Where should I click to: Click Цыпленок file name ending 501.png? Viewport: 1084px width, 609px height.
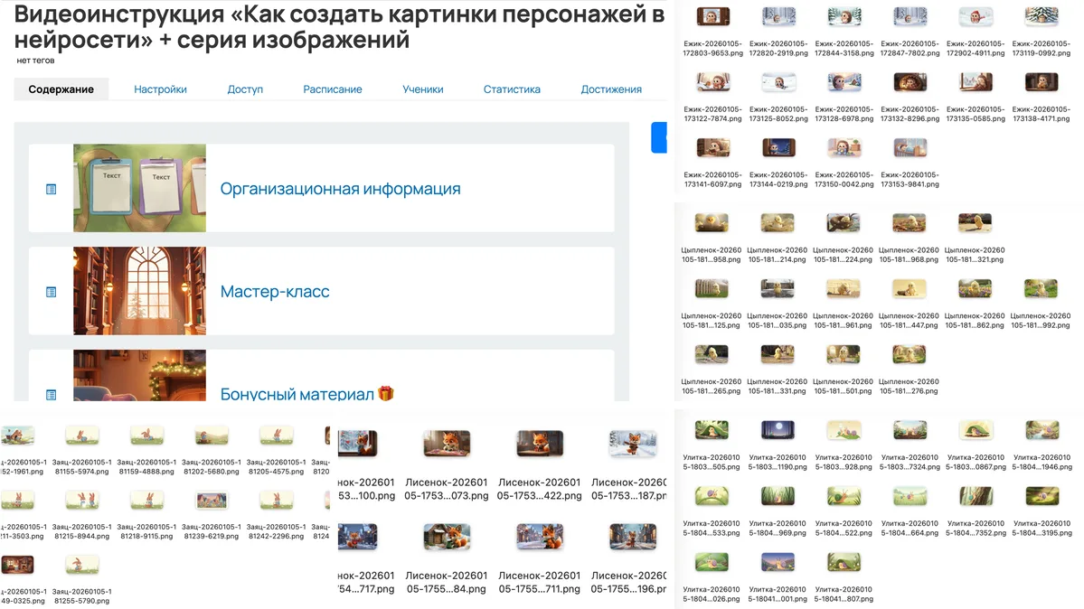pyautogui.click(x=844, y=387)
